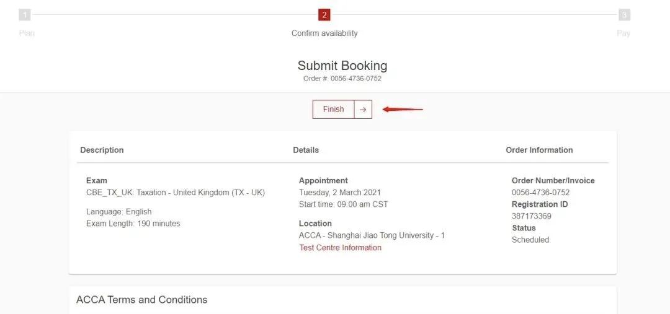The height and width of the screenshot is (314, 670).
Task: Click the Description column header
Action: [102, 150]
